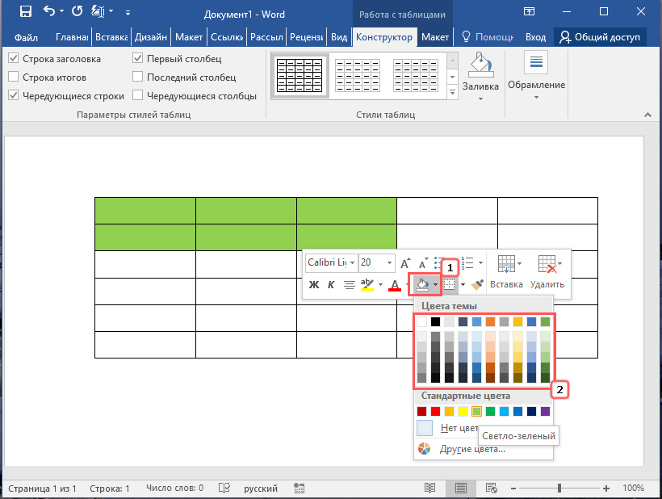Open the Файл tab
The width and height of the screenshot is (662, 499).
pos(26,37)
